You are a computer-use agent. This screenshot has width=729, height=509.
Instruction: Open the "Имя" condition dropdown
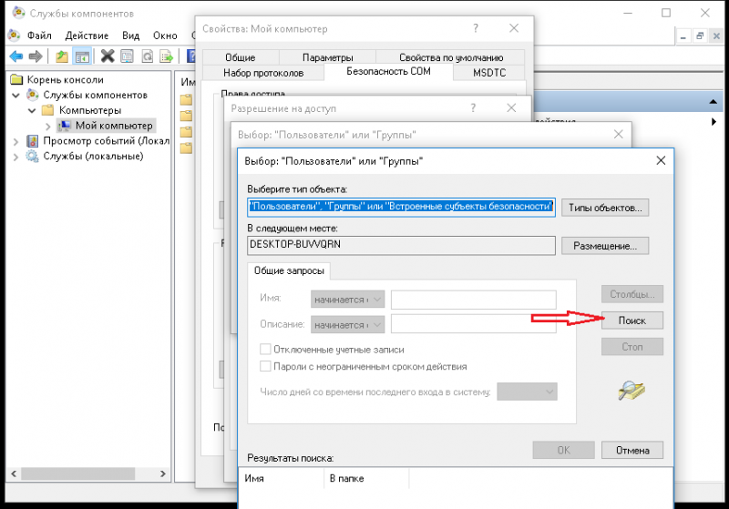coord(348,300)
